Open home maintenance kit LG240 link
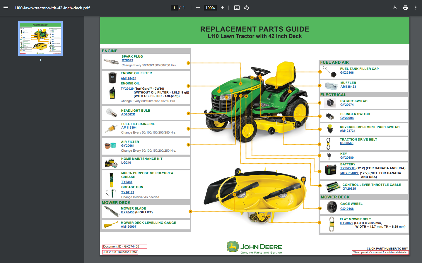The height and width of the screenshot is (263, 422). (126, 163)
